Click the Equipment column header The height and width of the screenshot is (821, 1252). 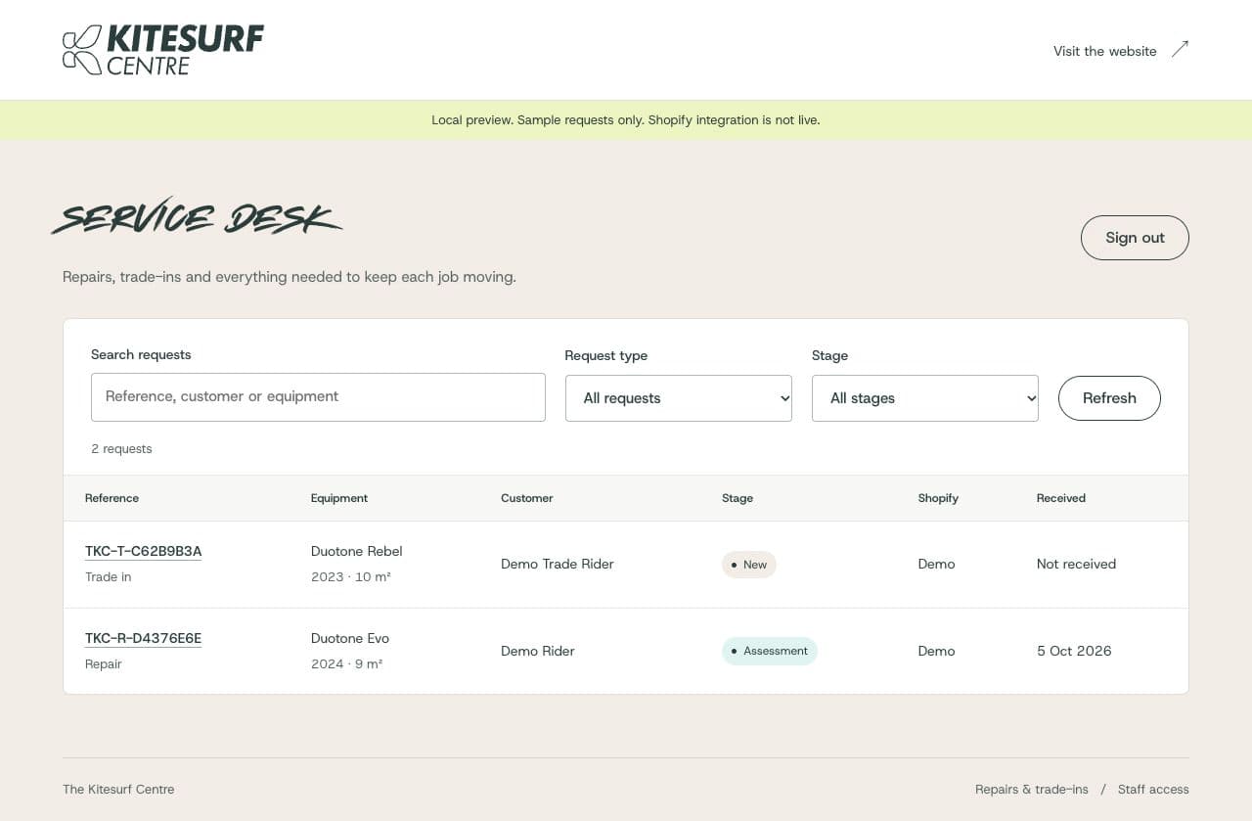(x=339, y=498)
